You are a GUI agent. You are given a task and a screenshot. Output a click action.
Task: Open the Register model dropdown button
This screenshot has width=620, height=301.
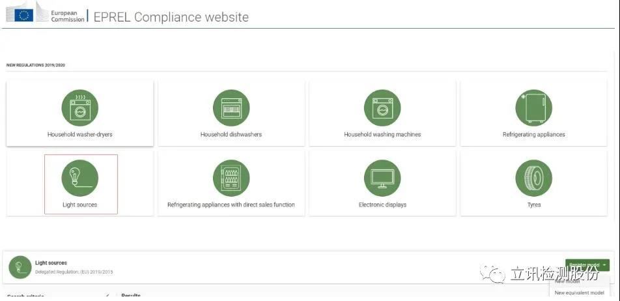point(587,265)
